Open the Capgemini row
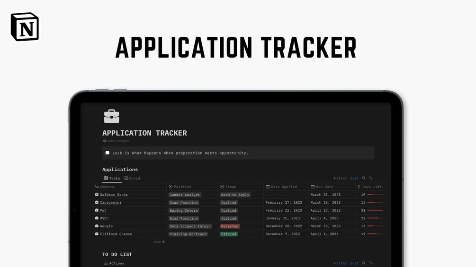 pos(110,203)
